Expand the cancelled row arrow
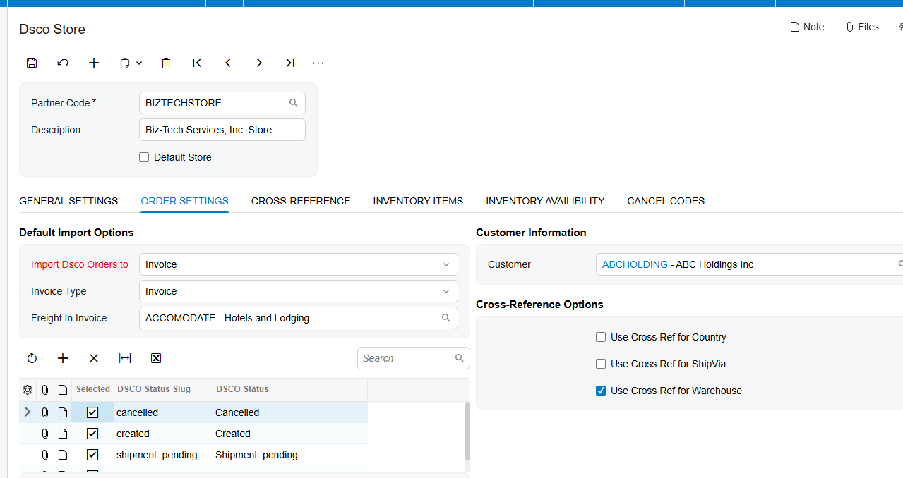This screenshot has width=903, height=478. pyautogui.click(x=28, y=412)
